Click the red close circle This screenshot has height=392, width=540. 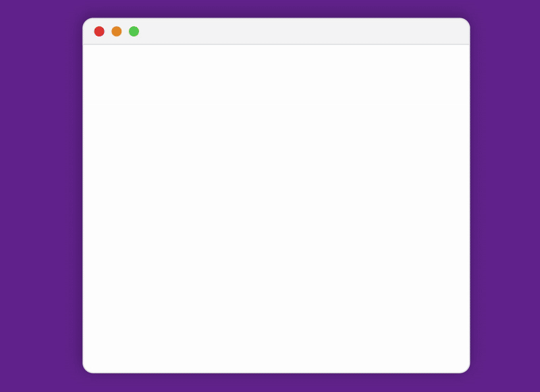99,31
